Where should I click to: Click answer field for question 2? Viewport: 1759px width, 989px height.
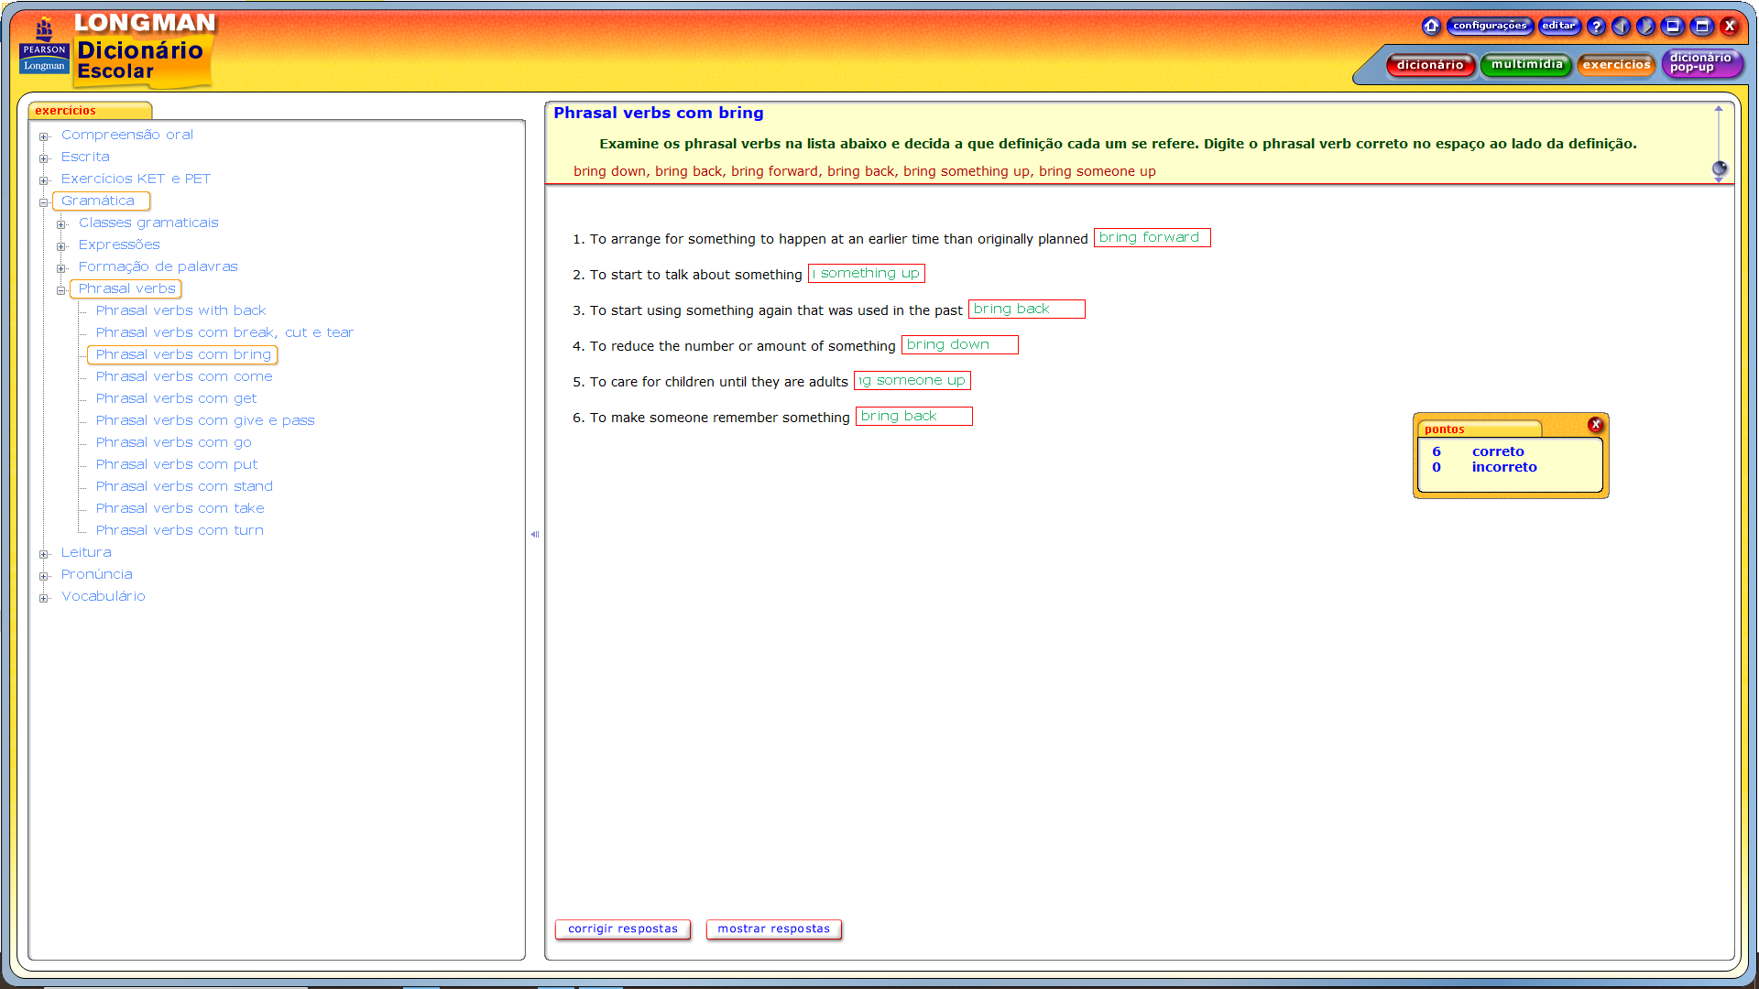(x=867, y=273)
